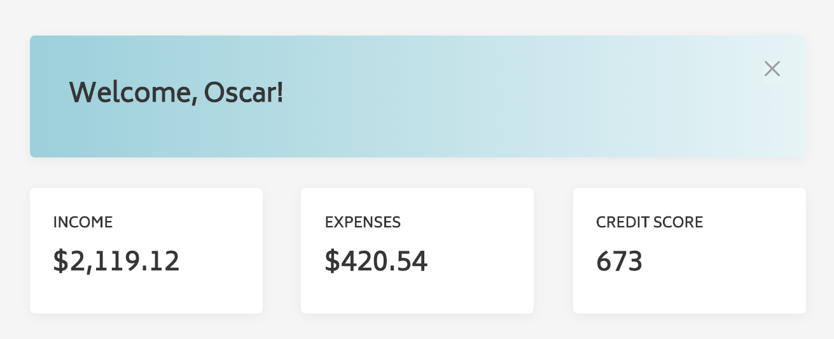Click the dollar sign of the expenses amount
This screenshot has height=339, width=834.
point(331,261)
